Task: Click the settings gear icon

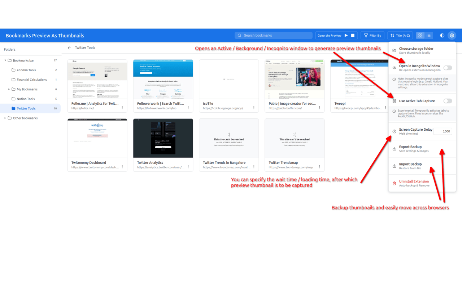Action: 452,35
